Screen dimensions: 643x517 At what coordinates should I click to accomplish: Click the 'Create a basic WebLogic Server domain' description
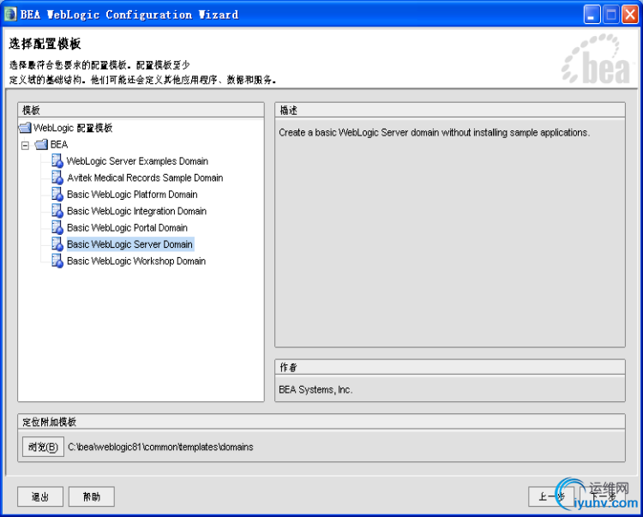coord(435,132)
